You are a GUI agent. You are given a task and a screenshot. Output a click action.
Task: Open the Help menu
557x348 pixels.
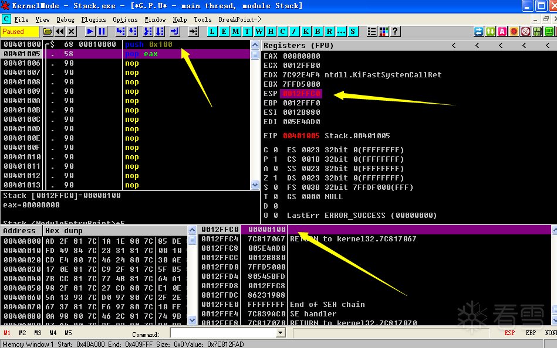180,19
